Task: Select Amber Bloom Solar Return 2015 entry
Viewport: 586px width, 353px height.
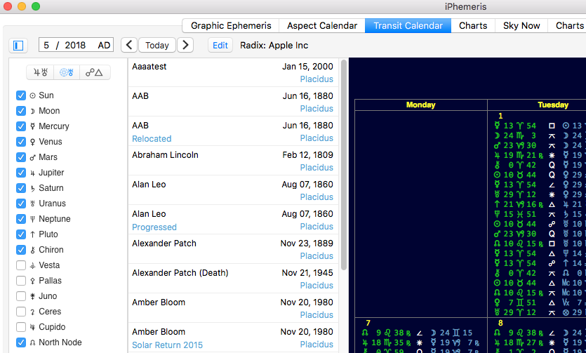Action: 233,338
